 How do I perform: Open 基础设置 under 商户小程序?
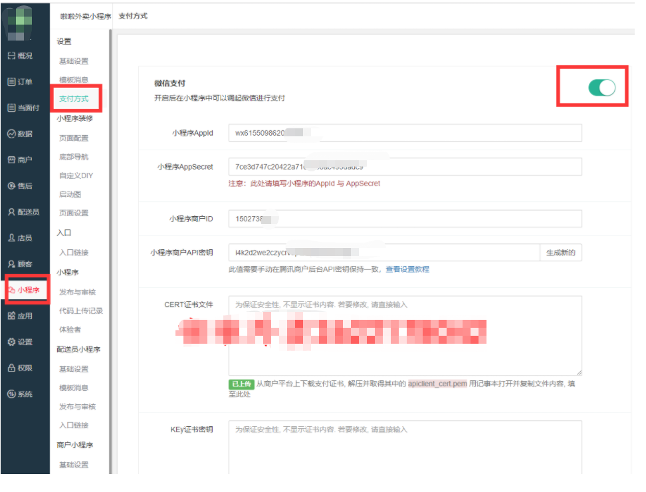click(74, 465)
